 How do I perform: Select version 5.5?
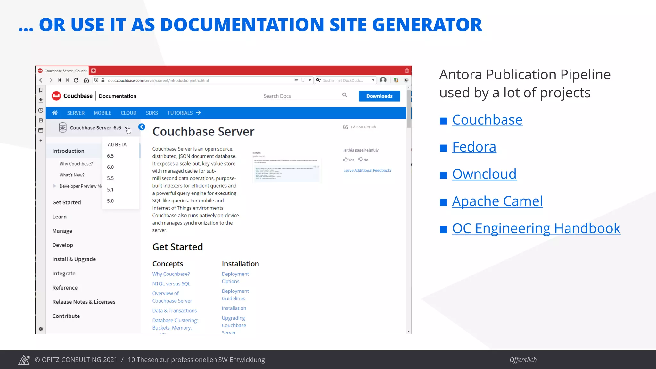pos(111,178)
